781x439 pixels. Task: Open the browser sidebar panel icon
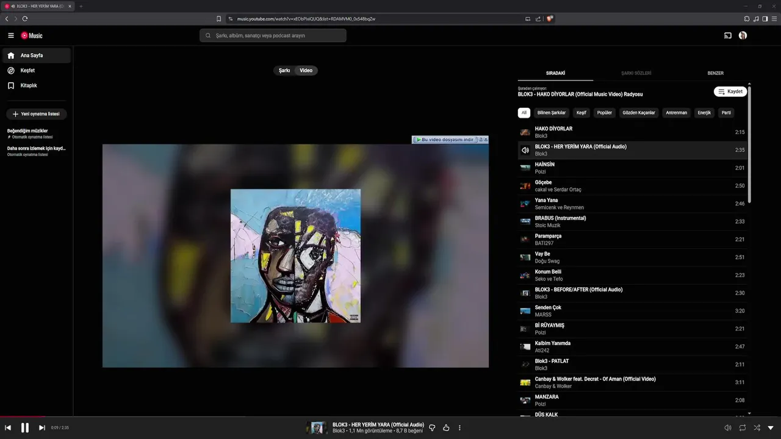pos(765,19)
